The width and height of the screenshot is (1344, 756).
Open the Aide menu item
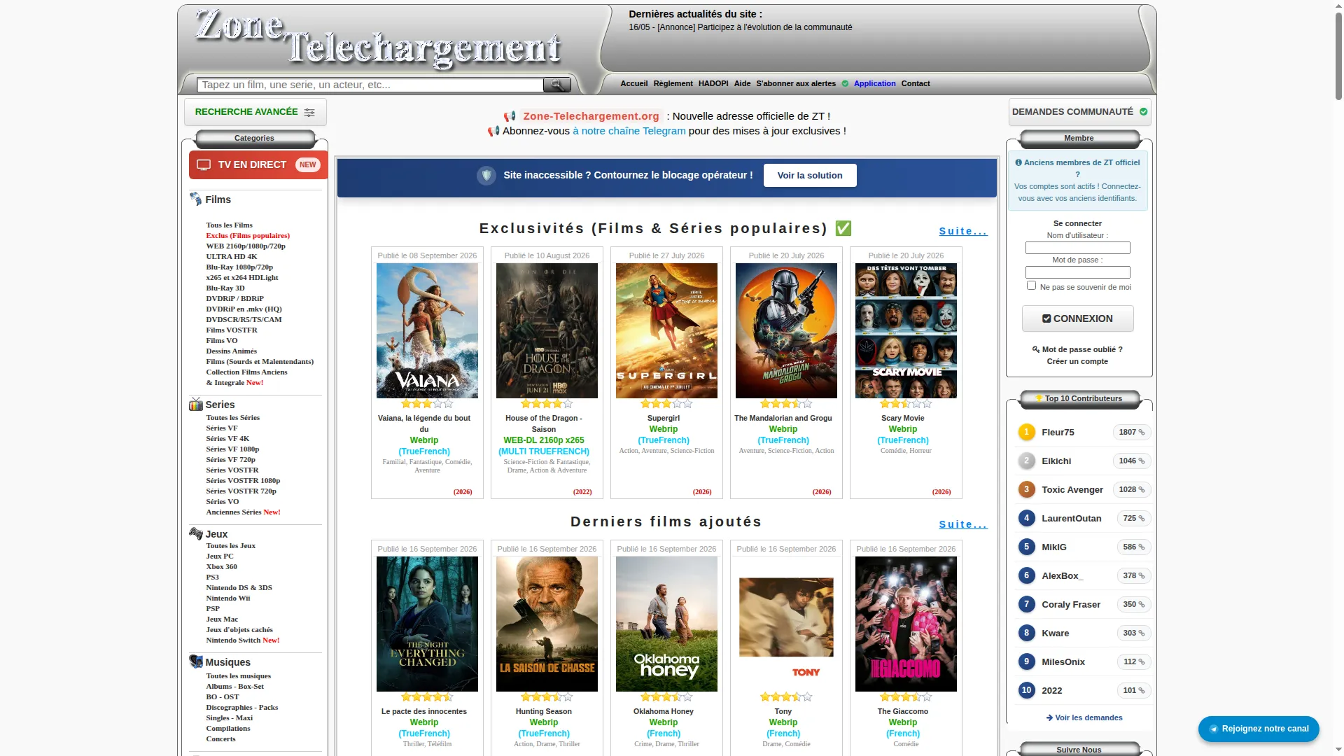(742, 84)
